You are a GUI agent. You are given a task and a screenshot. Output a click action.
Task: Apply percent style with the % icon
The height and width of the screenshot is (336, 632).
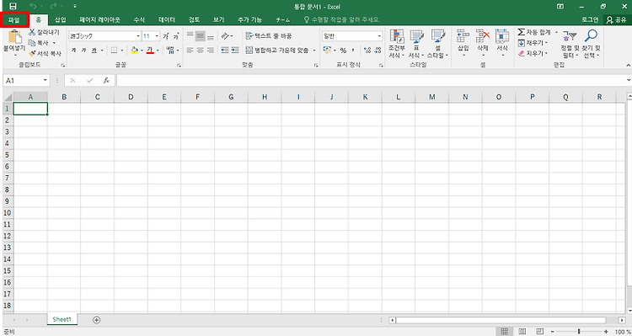343,51
